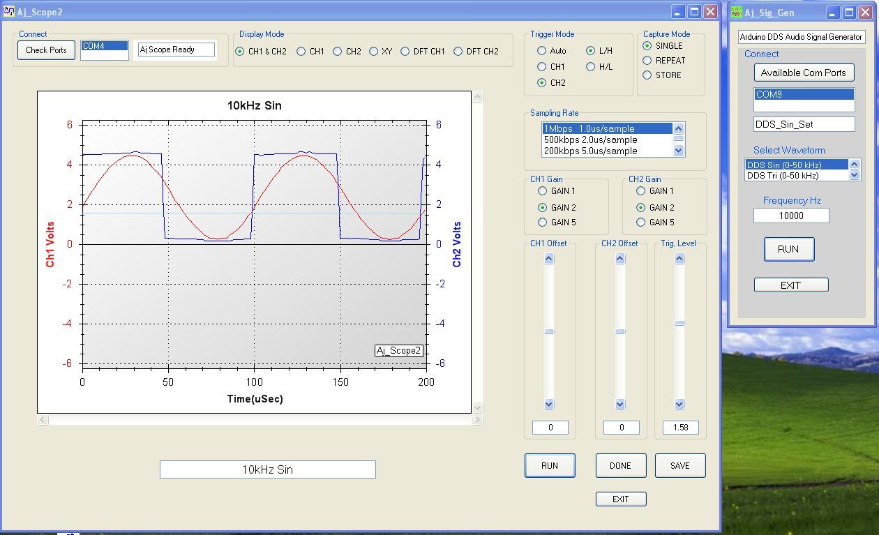Click the down arrow on the Sampling Rate list
Viewport: 879px width, 535px height.
tap(677, 151)
